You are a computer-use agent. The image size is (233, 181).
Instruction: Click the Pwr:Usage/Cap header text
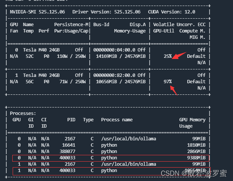click(71, 31)
